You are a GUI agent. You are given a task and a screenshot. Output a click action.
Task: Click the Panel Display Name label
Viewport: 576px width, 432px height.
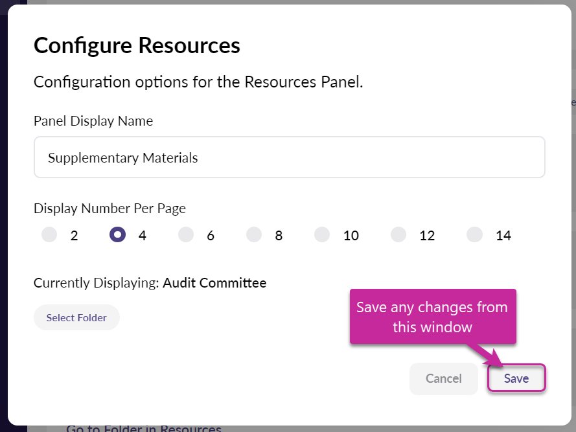93,121
